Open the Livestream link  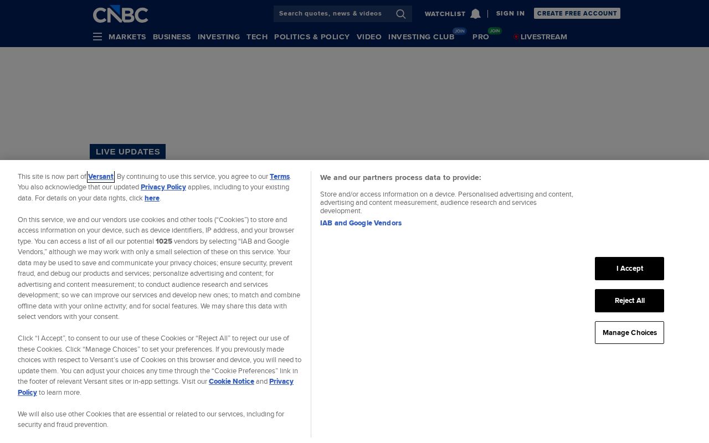pos(544,37)
